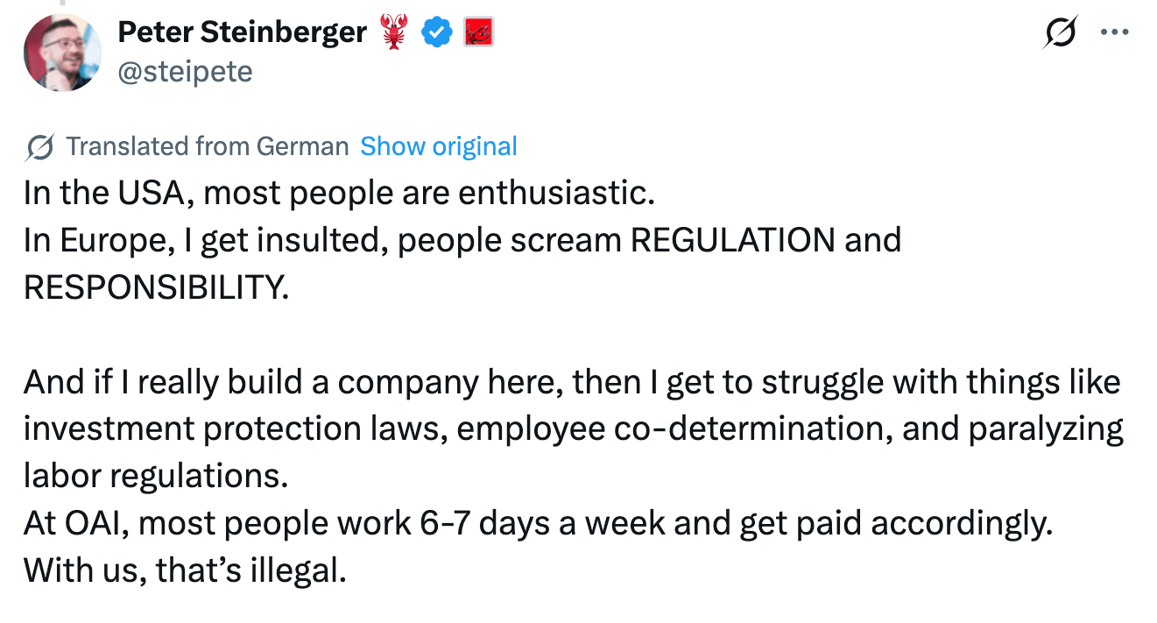The image size is (1157, 623).
Task: Click the Grok icon beside "Translated from German"
Action: [x=40, y=146]
